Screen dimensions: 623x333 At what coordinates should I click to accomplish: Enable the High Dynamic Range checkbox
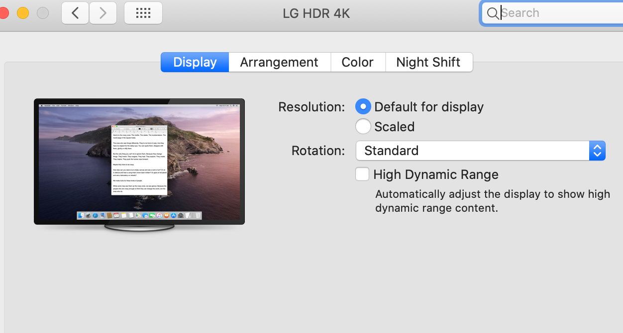(x=362, y=174)
